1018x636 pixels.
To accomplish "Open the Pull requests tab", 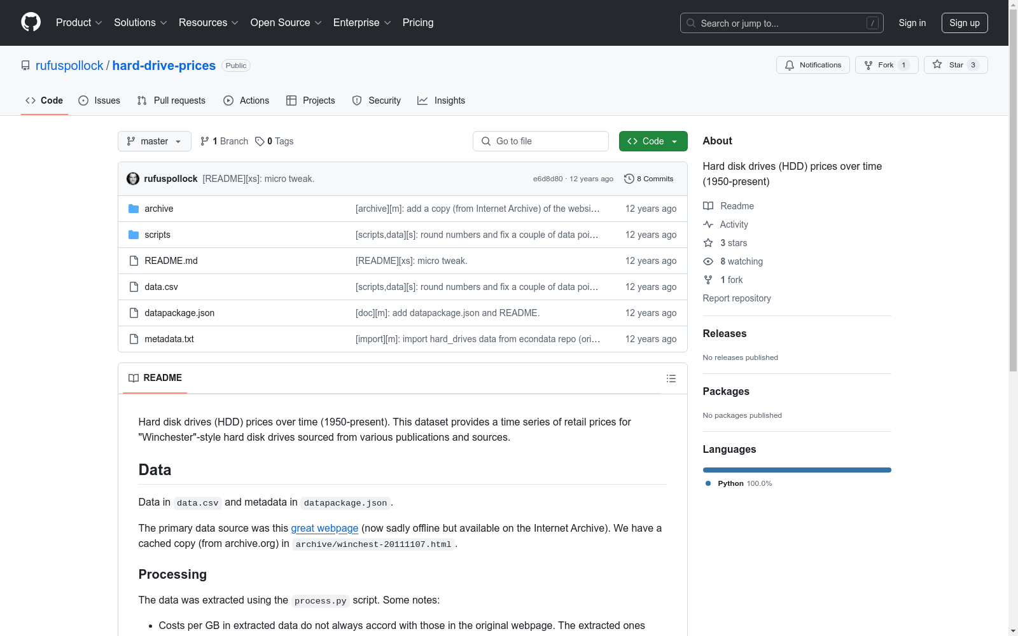I will 171,100.
